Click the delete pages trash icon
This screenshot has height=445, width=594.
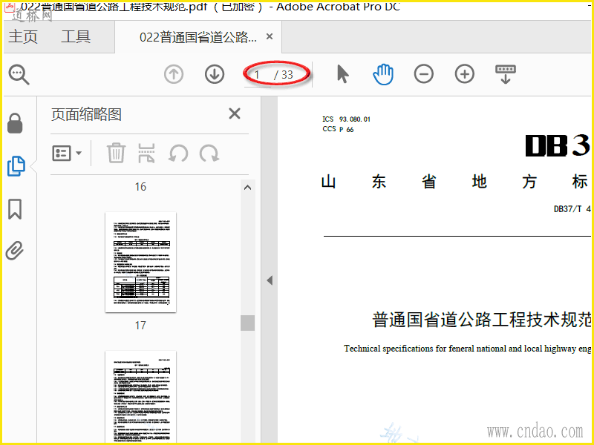coord(116,153)
